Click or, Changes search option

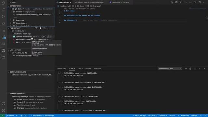click(31, 108)
